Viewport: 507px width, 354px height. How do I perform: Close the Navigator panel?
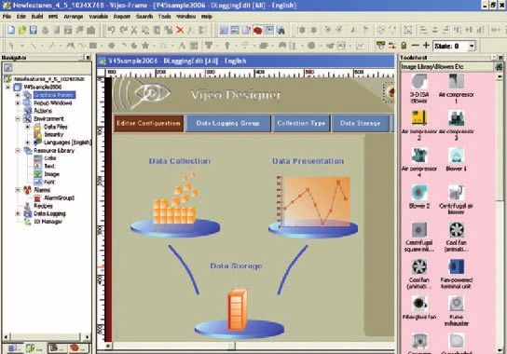(88, 58)
